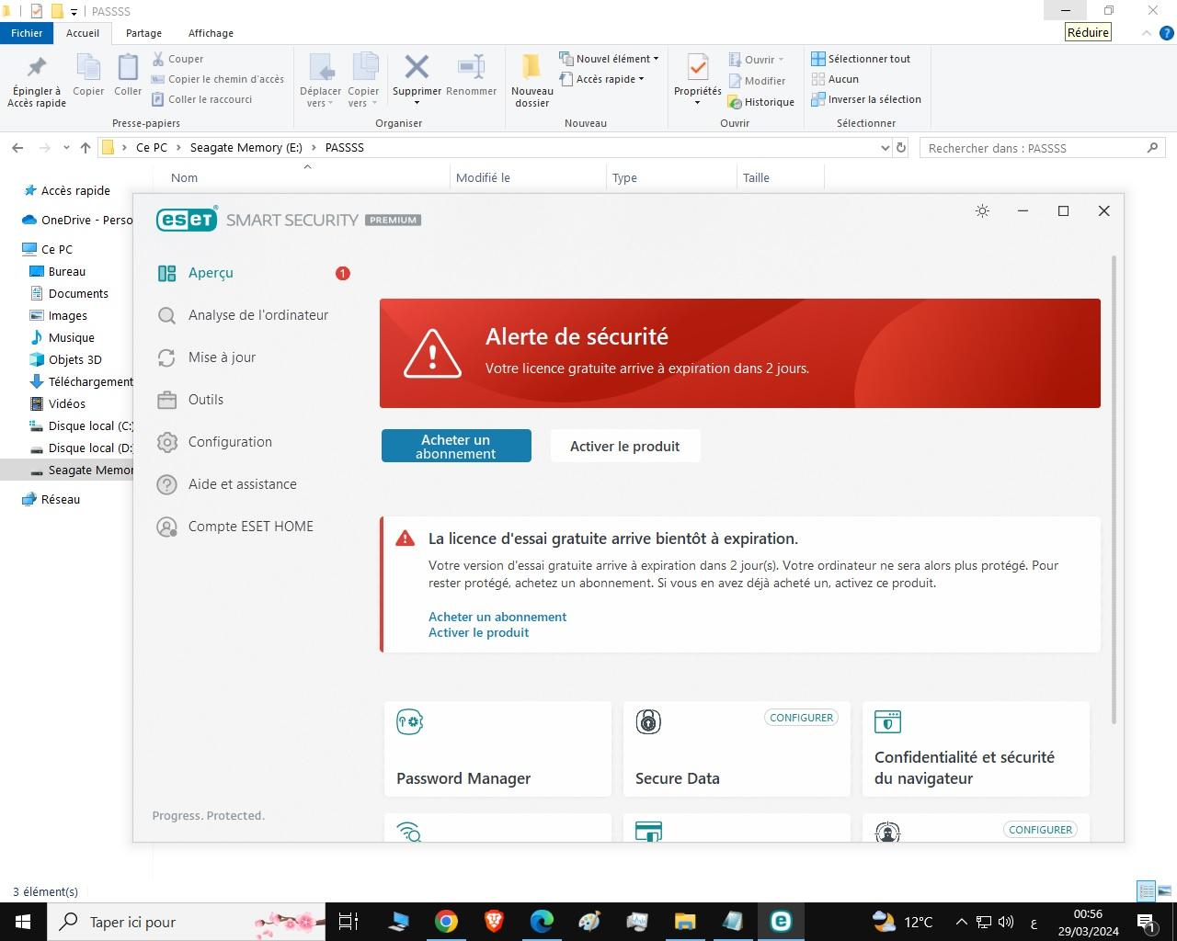Open Windows Start menu

(x=22, y=922)
